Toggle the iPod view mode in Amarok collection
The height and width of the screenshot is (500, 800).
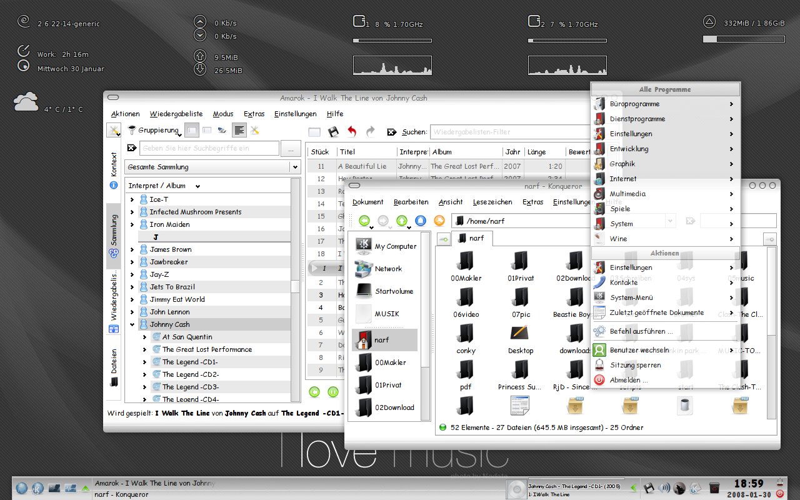click(222, 130)
